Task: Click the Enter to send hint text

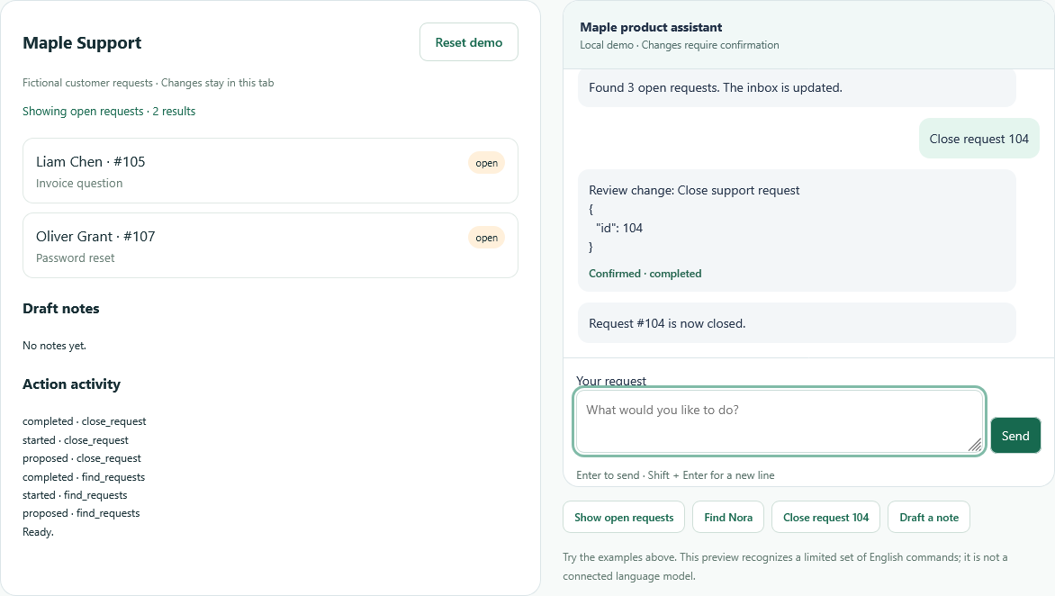Action: click(675, 475)
